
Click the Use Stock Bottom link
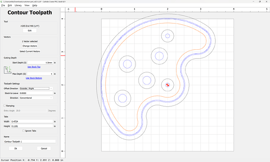tap(33, 78)
